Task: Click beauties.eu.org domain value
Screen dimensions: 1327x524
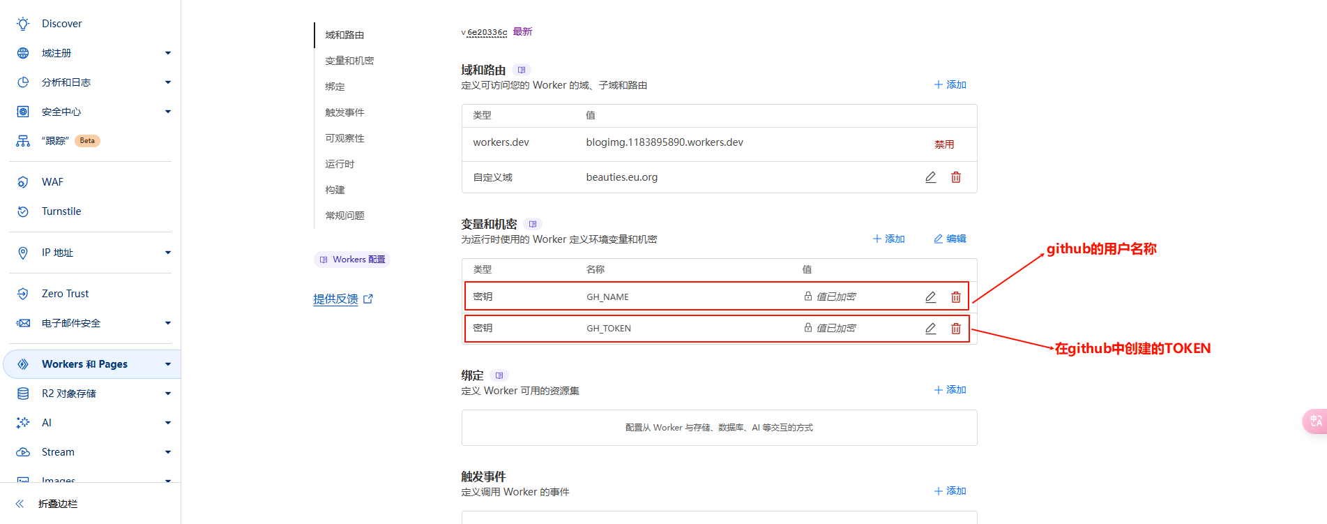Action: tap(622, 177)
